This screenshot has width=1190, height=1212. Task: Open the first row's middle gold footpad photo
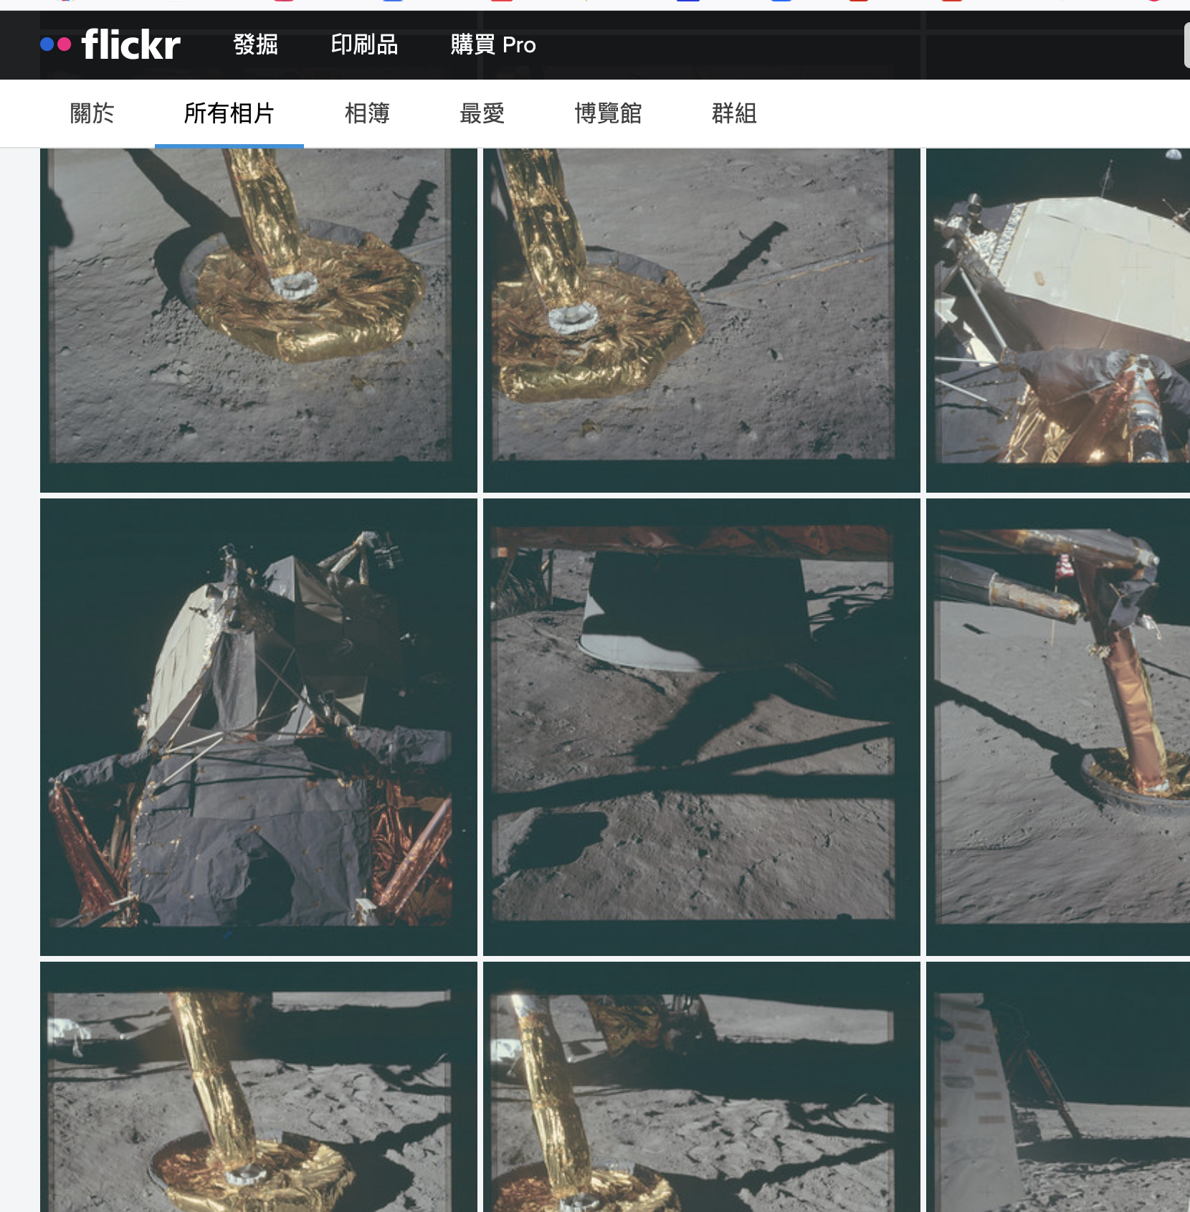point(701,321)
